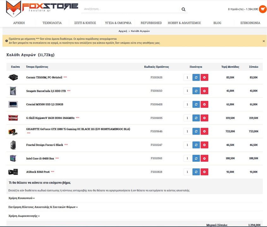Open Intel Core i5-8400 Box link
267x227 pixels.
click(40, 158)
